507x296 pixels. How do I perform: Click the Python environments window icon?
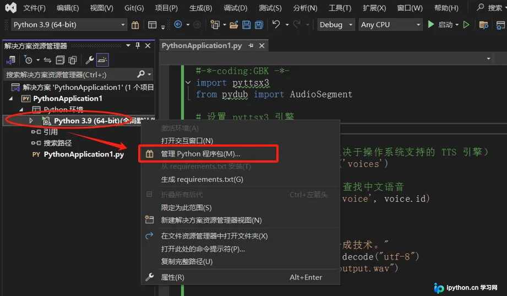152,25
